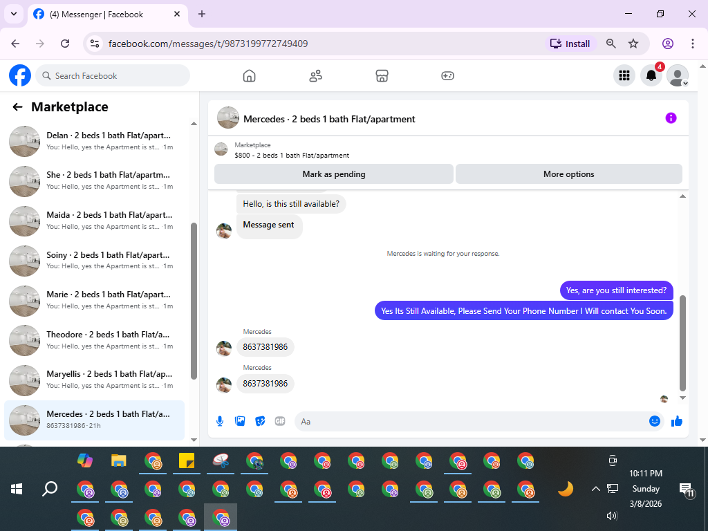Click the address bar URL
Viewport: 708px width, 531px height.
pos(208,44)
